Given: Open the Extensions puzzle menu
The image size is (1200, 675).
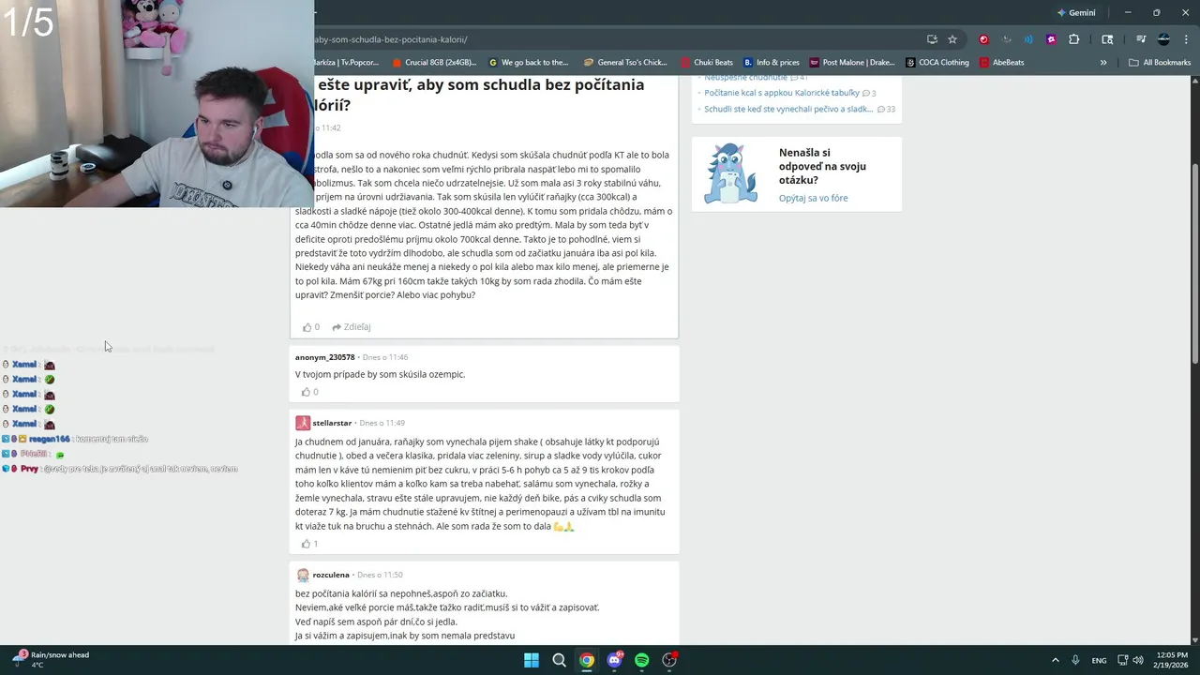Looking at the screenshot, I should (1074, 39).
